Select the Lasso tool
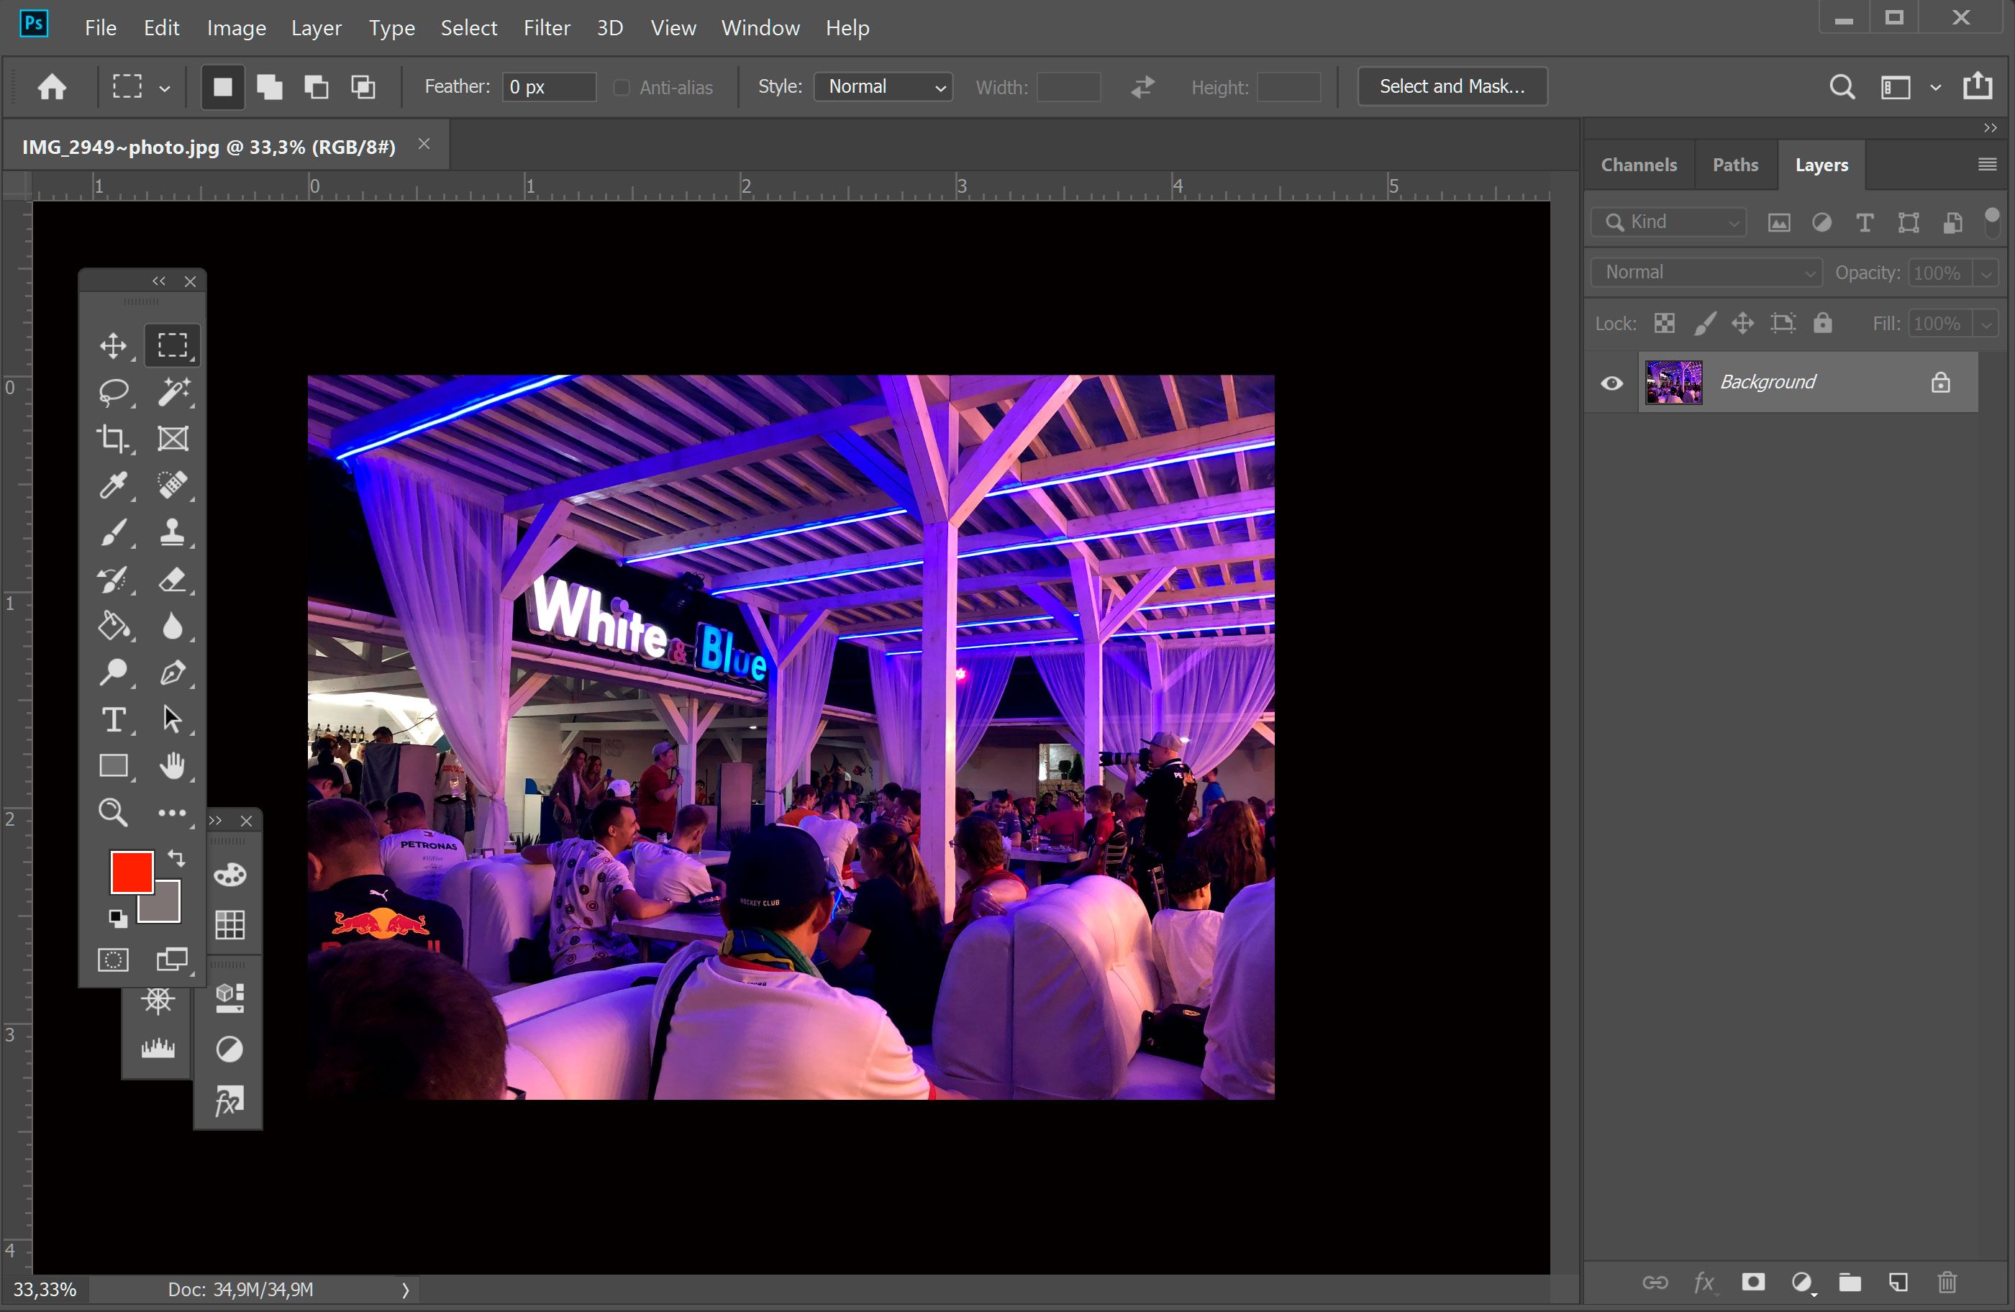The height and width of the screenshot is (1312, 2015). (113, 391)
